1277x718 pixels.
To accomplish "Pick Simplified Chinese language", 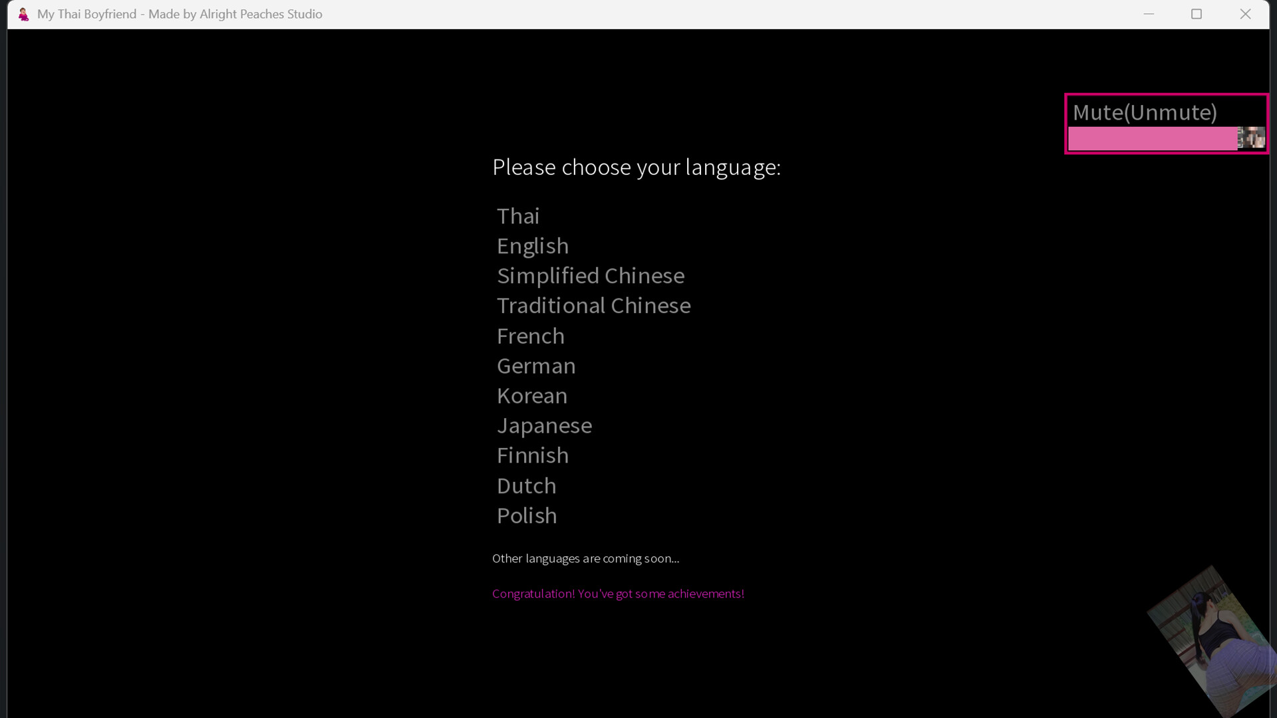I will click(590, 276).
